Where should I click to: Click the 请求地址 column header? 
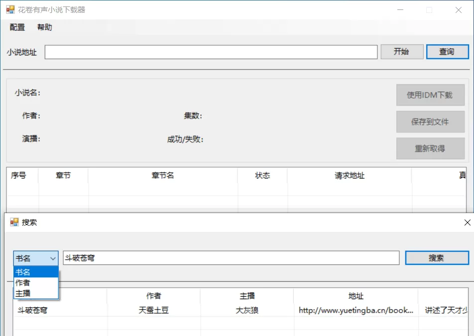pos(350,176)
